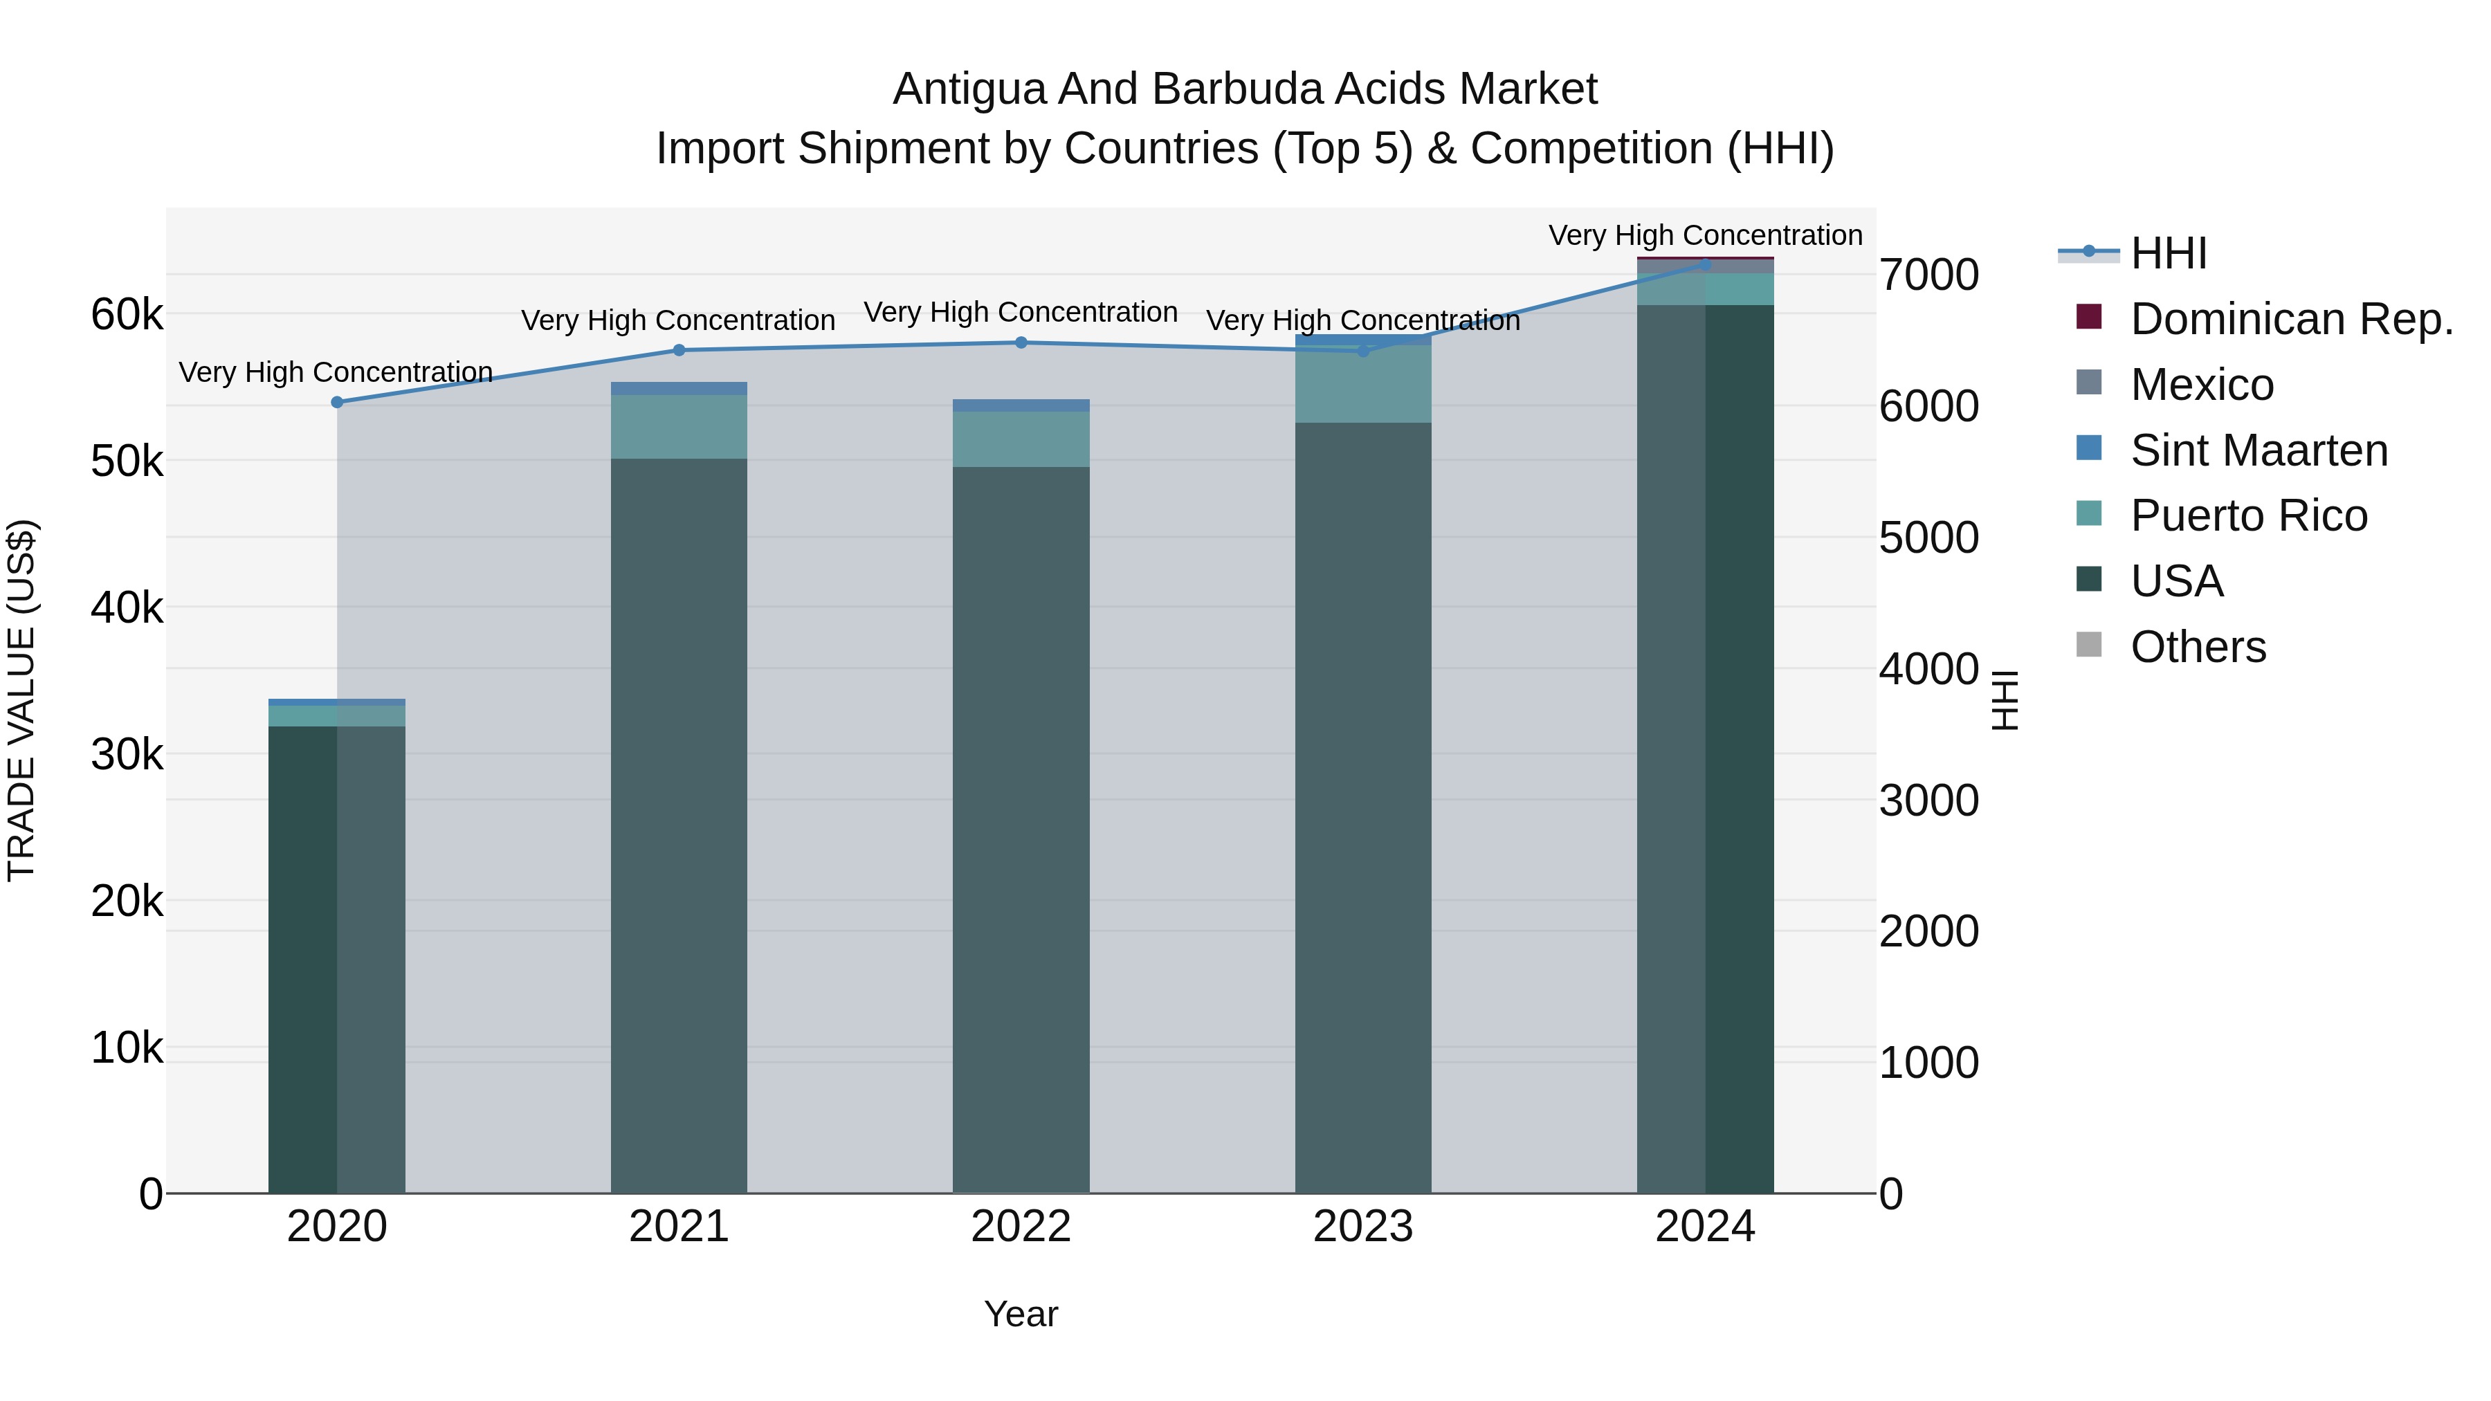
Task: Click the 2024 x-axis label
Action: pos(1706,1227)
